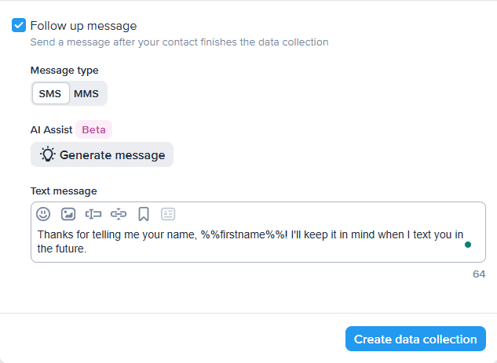Click the lightbulb icon in Generate message
The height and width of the screenshot is (363, 497).
point(48,154)
